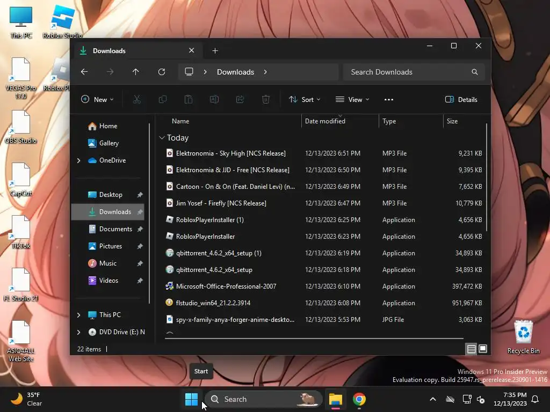Image resolution: width=550 pixels, height=412 pixels.
Task: Click the horizontal scrollbar of file list
Action: pos(314,339)
